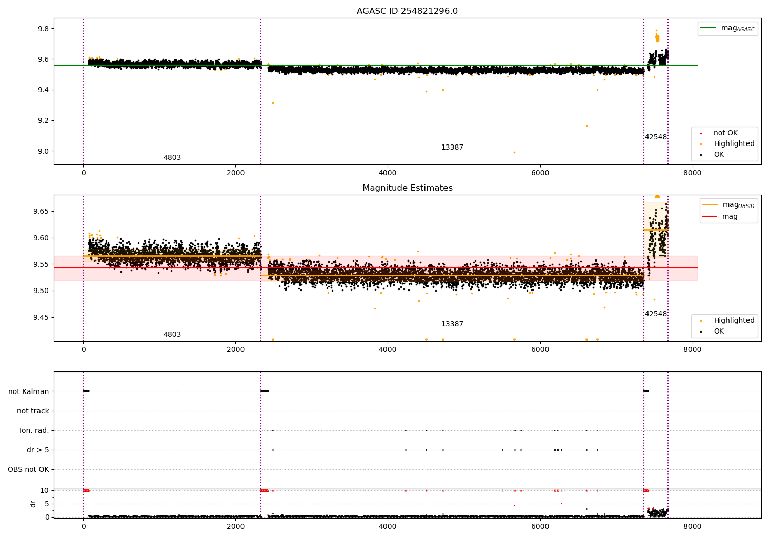Click the "Magnitude Estimates" plot title
769x538 pixels.
click(407, 188)
